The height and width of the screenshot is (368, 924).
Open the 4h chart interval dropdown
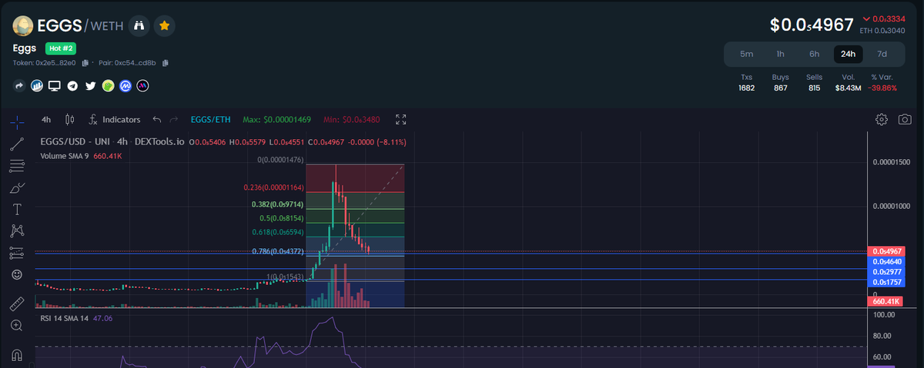(46, 120)
